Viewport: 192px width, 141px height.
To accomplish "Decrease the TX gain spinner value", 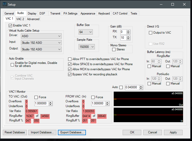I will pos(128,39).
